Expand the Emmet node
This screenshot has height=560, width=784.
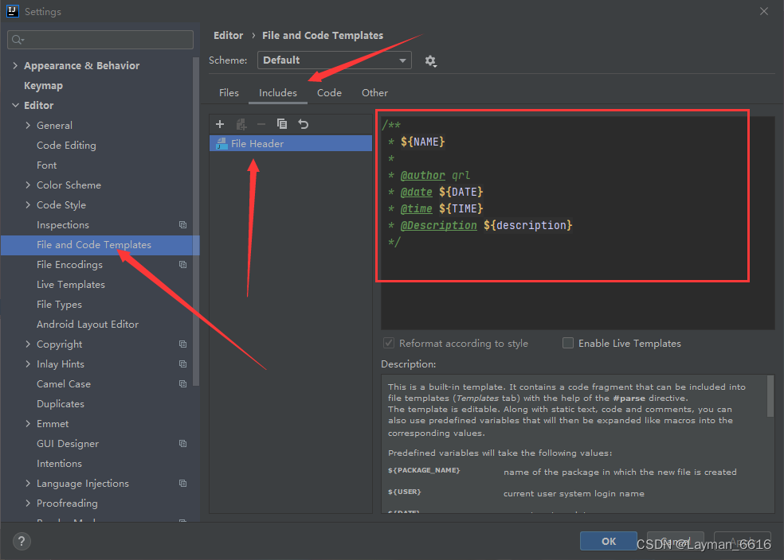pyautogui.click(x=28, y=424)
